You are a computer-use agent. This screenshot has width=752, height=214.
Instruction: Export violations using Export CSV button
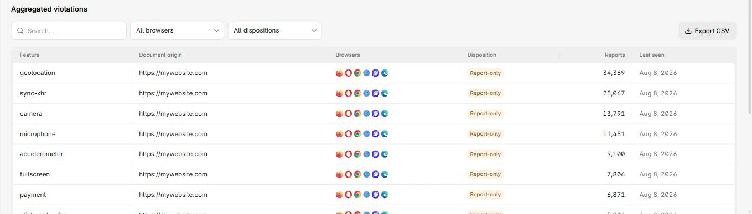(x=707, y=31)
